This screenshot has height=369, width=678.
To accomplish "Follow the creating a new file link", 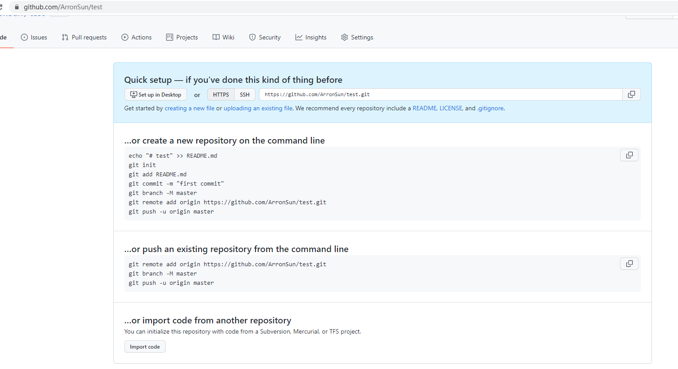I will (x=190, y=108).
